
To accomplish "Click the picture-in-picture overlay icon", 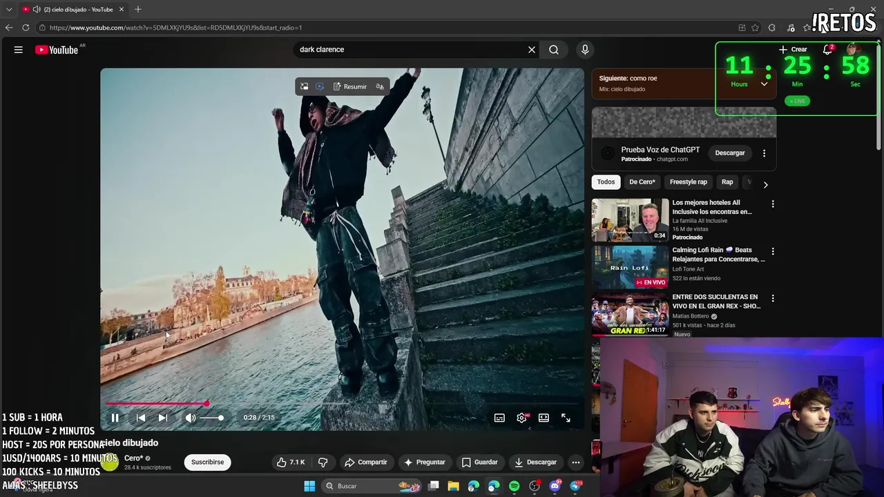I will [304, 86].
